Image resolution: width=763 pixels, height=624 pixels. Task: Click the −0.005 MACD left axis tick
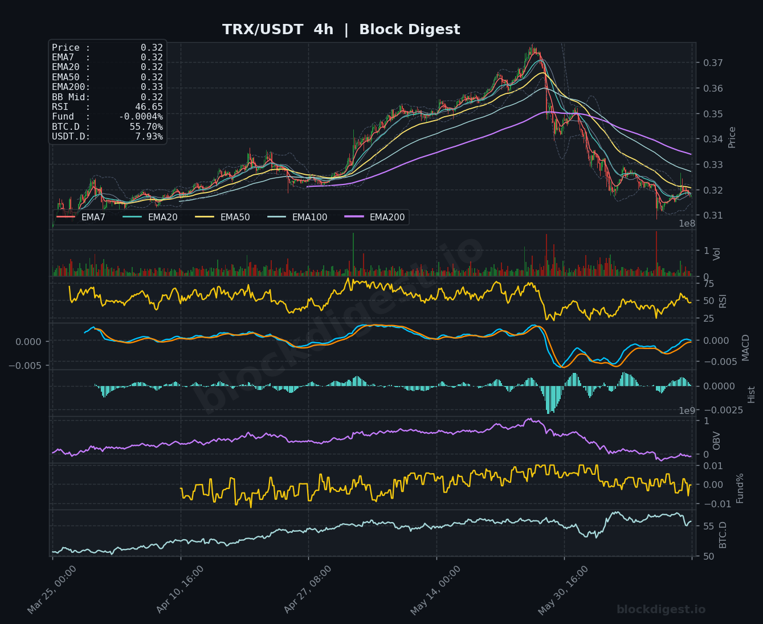click(25, 366)
